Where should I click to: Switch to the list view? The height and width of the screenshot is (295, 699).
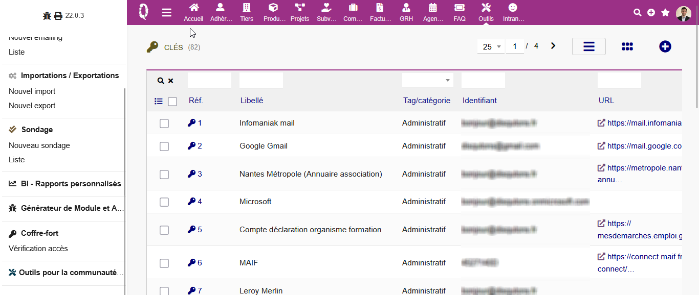tap(589, 46)
